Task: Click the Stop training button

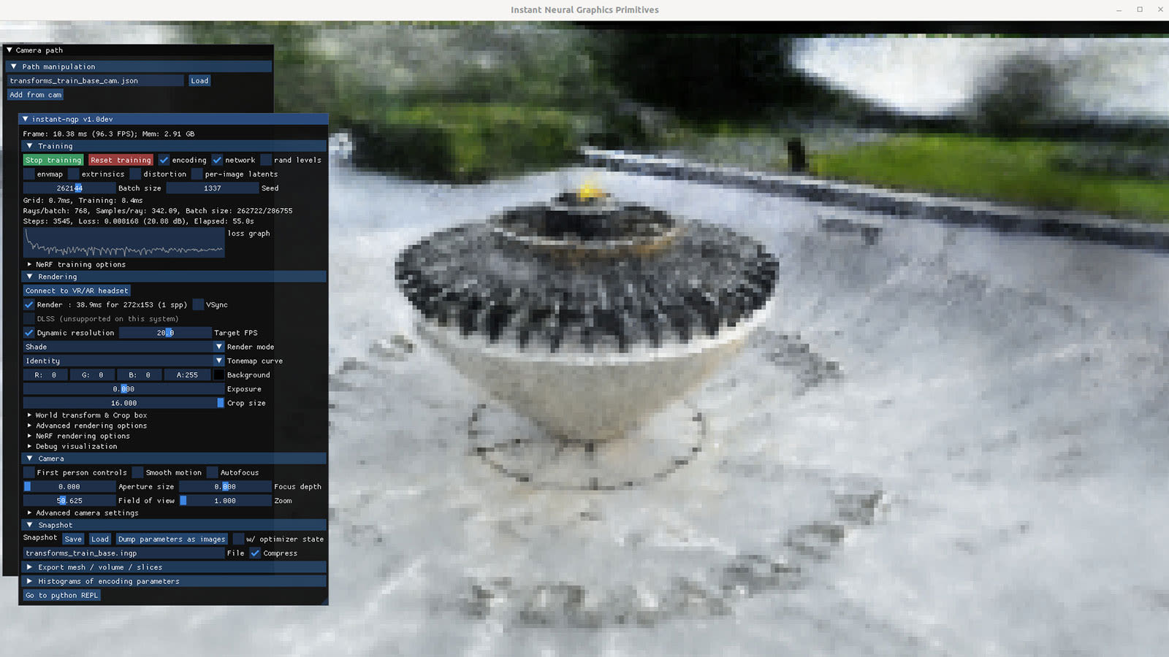Action: click(53, 160)
